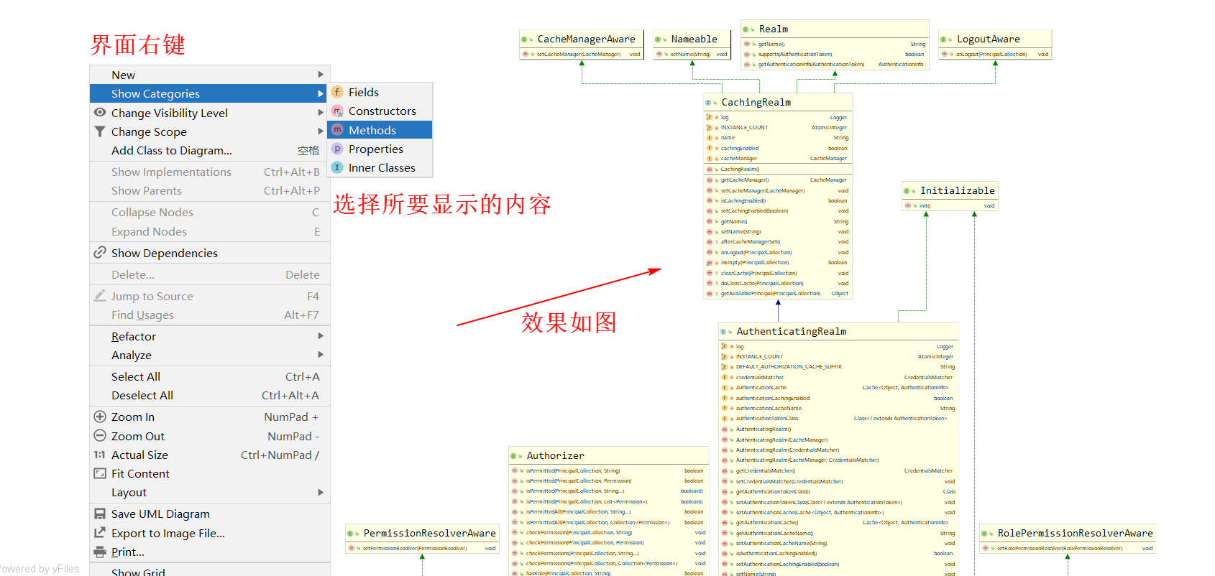Select the PermissionResolverAware node title

[430, 534]
